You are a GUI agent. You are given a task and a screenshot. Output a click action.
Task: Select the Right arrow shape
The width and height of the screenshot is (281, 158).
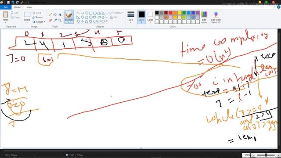click(95, 17)
